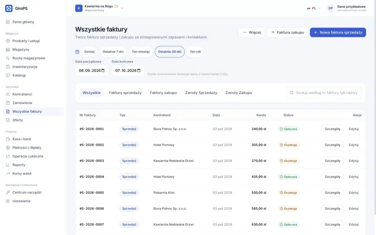Click the Inwentaryzacja clipboard icon

point(8,67)
